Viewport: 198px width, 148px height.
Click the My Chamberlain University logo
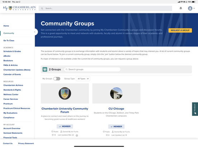[x=19, y=8]
